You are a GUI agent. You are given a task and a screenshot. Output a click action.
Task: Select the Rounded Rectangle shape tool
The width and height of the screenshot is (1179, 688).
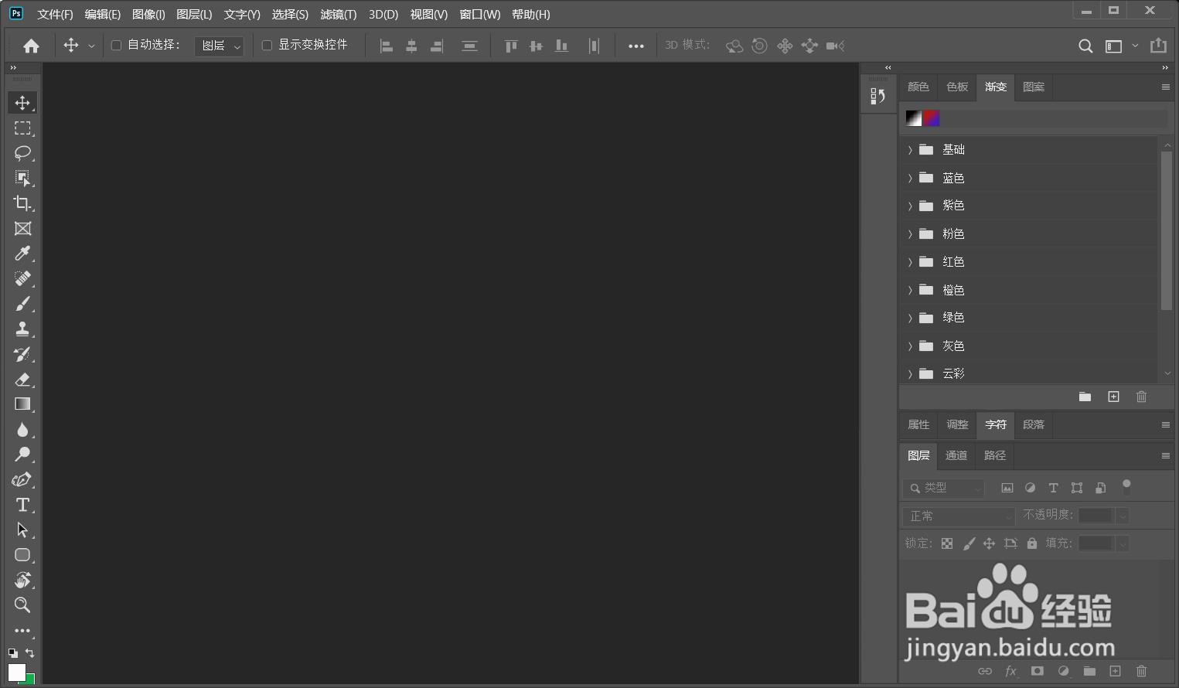pyautogui.click(x=22, y=555)
